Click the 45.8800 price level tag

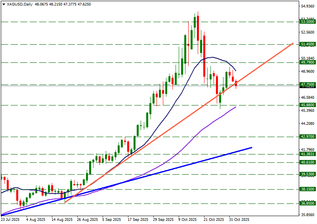(x=307, y=105)
